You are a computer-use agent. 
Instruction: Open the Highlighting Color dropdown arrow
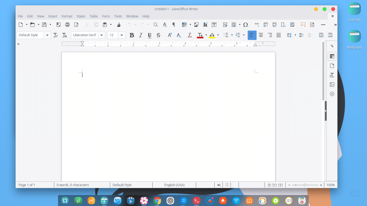218,35
